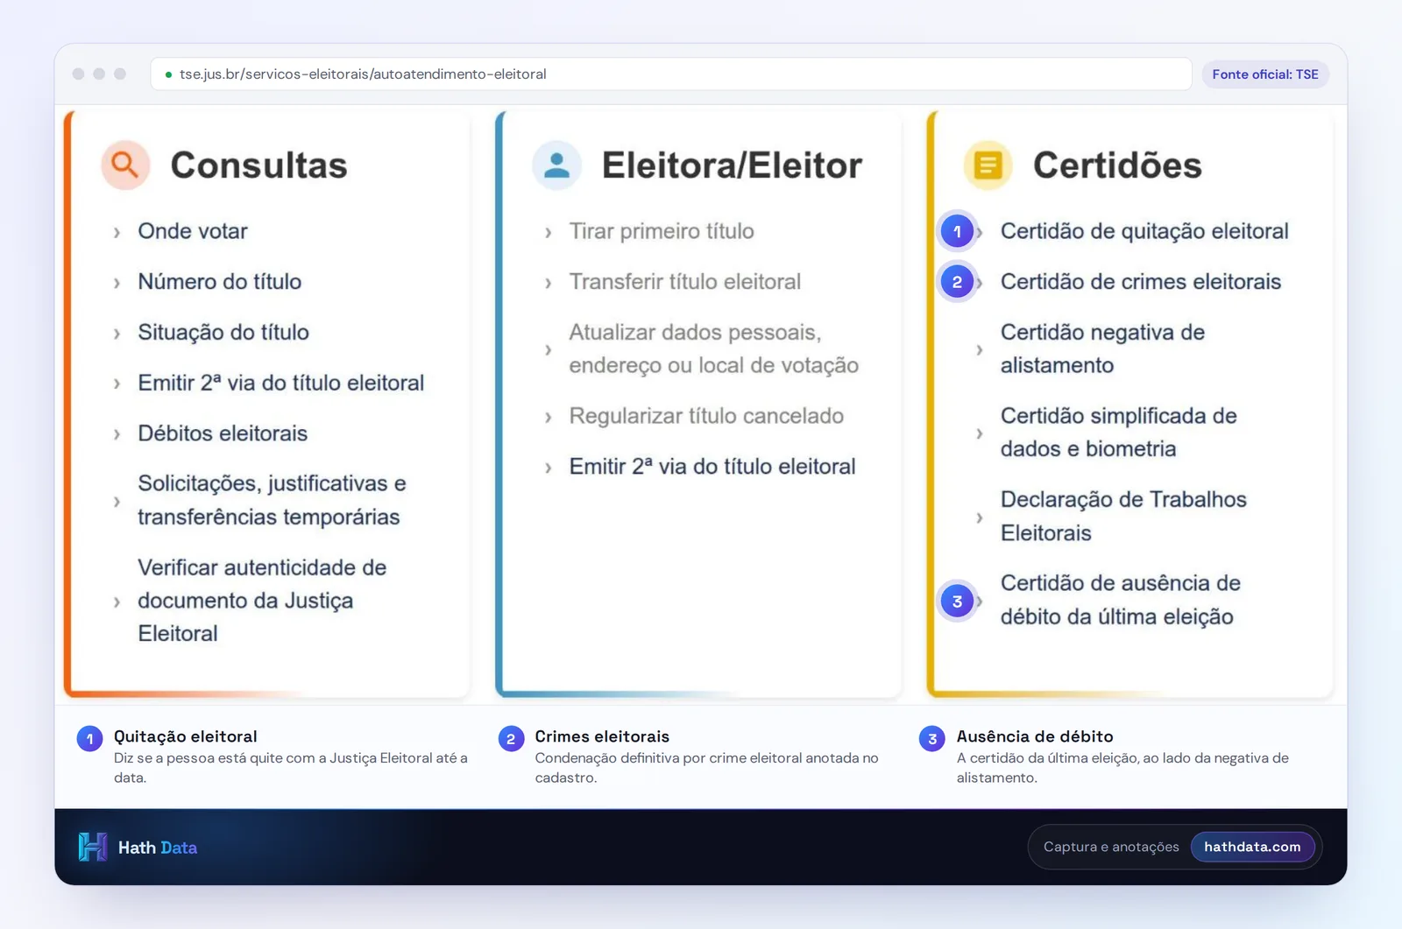Open Certidão negativa de alistamento
This screenshot has height=929, width=1402.
tap(1103, 348)
